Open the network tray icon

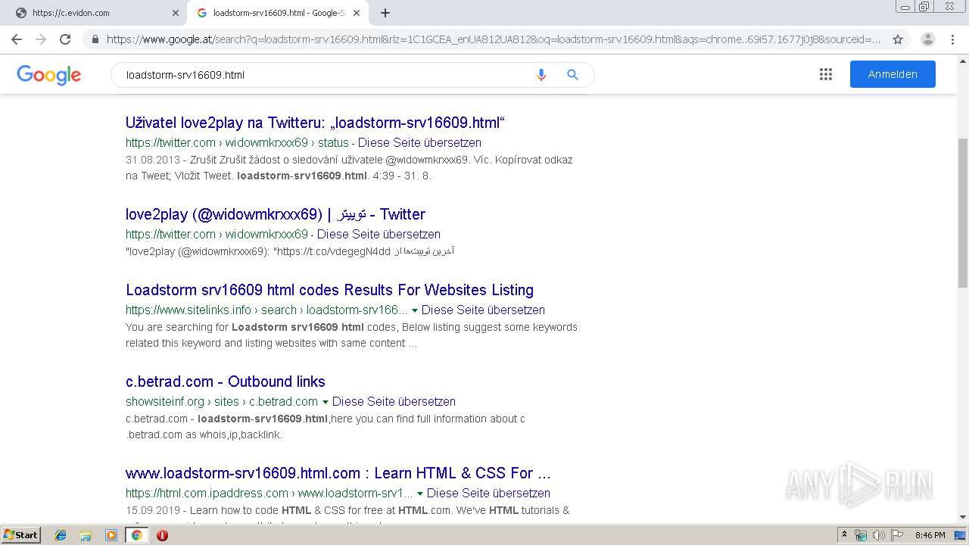(861, 535)
